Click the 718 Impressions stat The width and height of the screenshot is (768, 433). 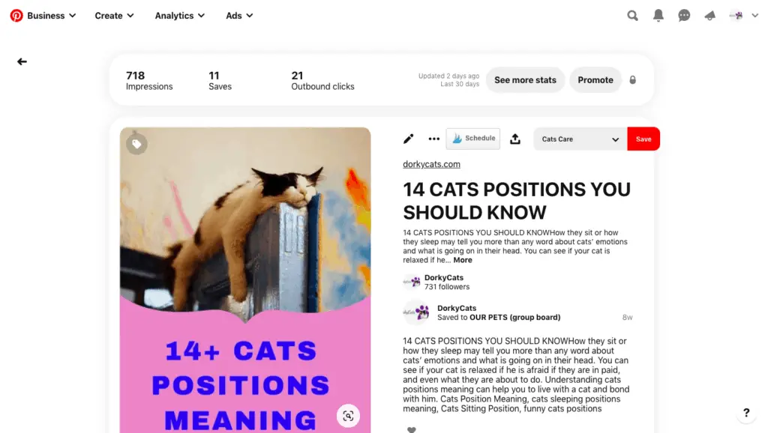[x=149, y=80]
